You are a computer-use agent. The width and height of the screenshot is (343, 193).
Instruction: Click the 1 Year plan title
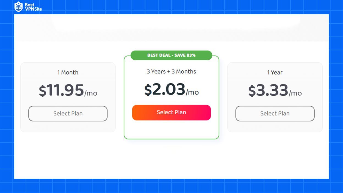click(x=275, y=73)
